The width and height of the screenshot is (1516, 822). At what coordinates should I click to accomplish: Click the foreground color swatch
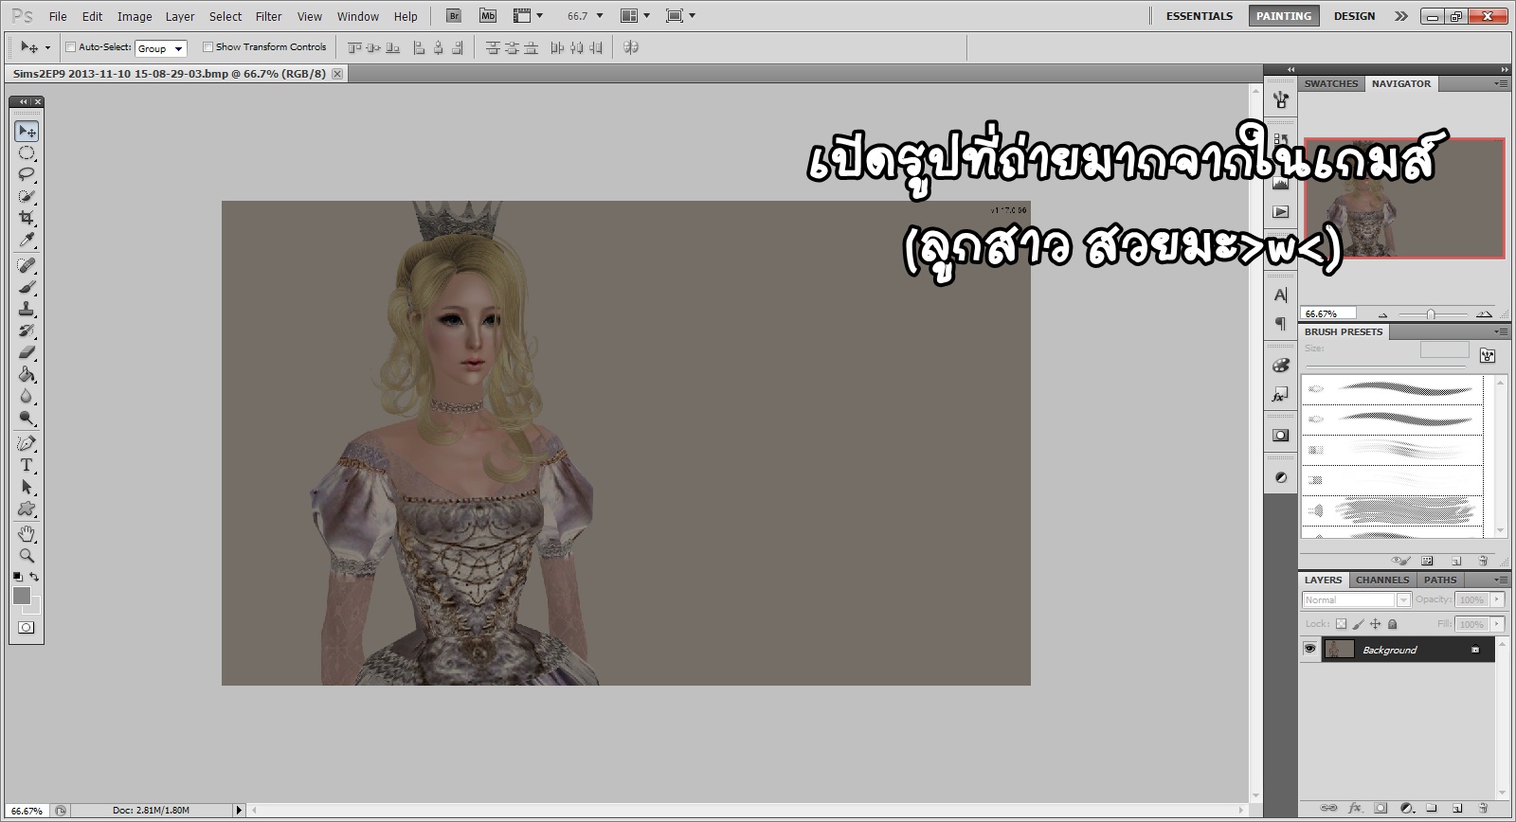[22, 595]
